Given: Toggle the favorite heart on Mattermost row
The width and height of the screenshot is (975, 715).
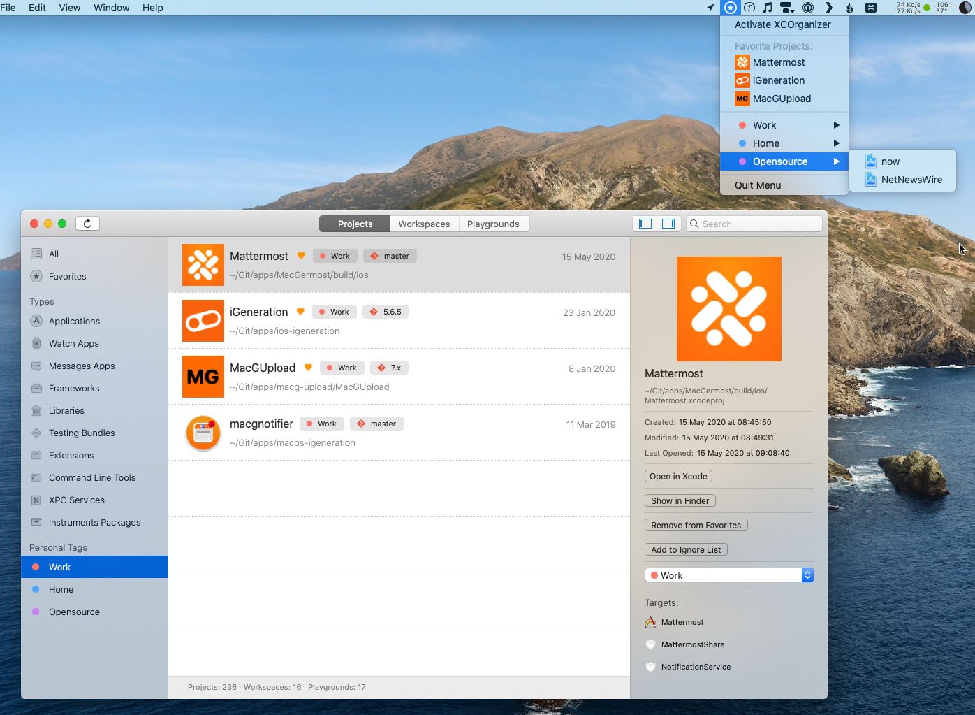Looking at the screenshot, I should pyautogui.click(x=301, y=256).
